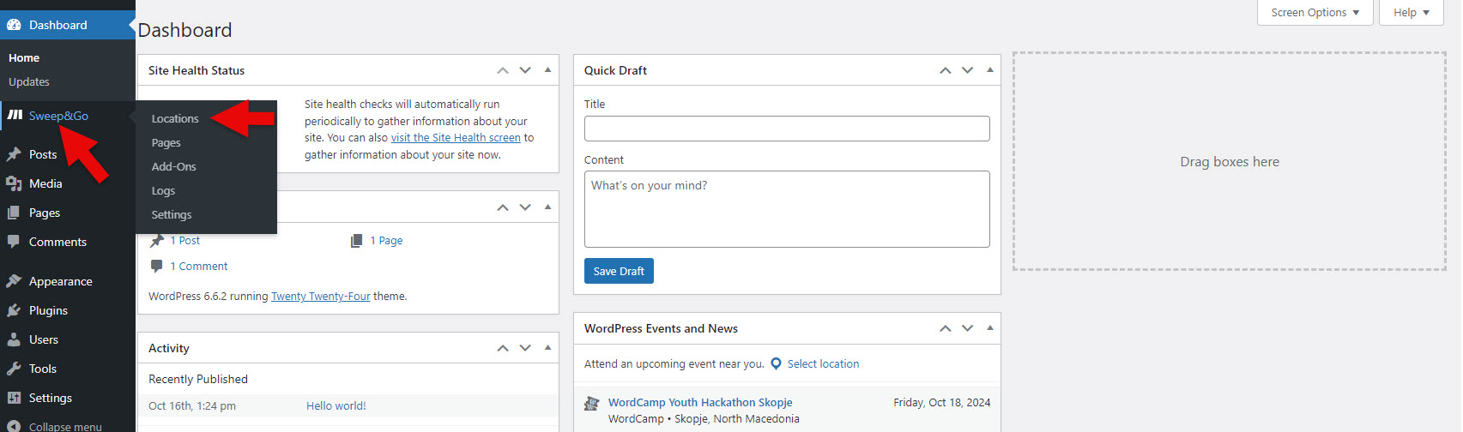
Task: Open the Screen Options dropdown
Action: pyautogui.click(x=1315, y=13)
